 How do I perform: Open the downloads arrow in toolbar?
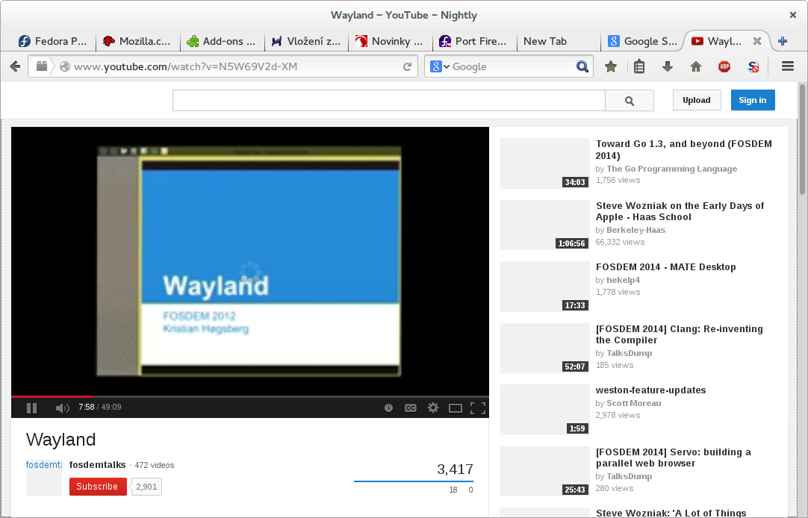[668, 66]
